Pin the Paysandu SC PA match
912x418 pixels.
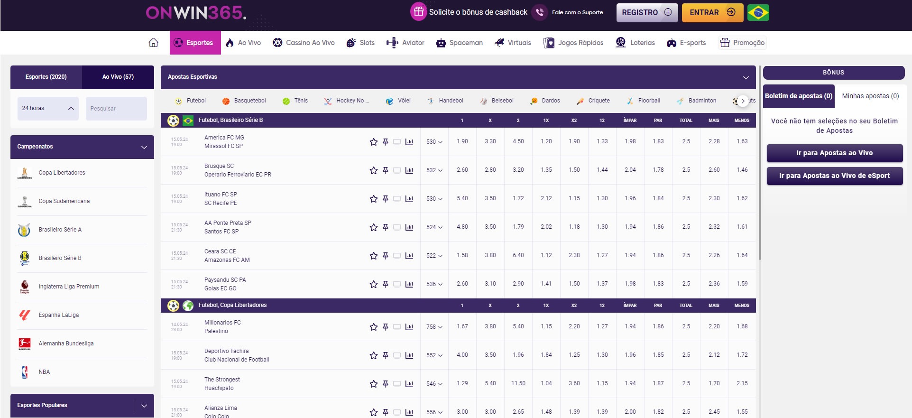386,284
